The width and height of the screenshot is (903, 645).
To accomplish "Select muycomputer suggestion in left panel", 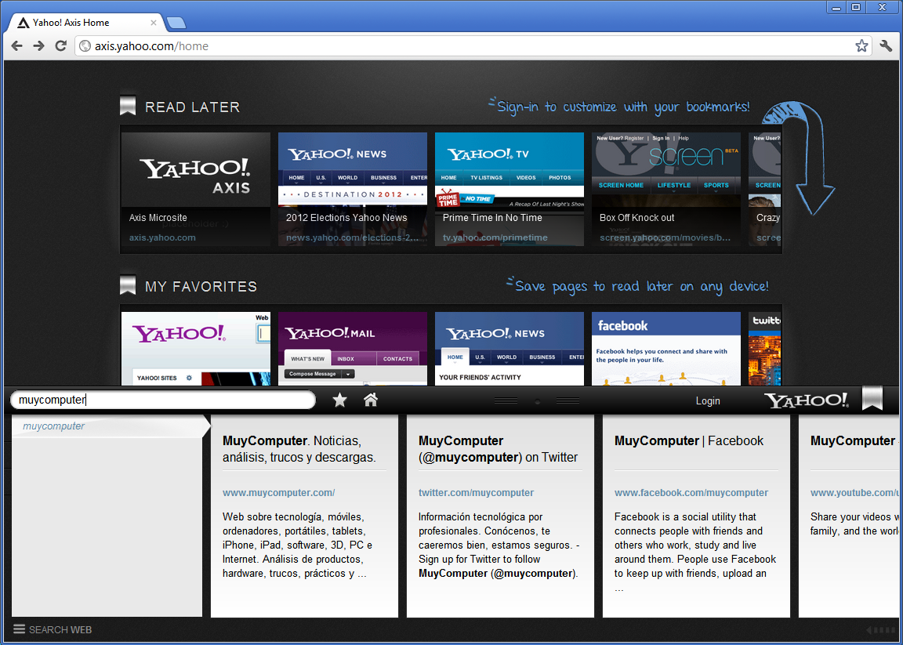I will (x=54, y=426).
